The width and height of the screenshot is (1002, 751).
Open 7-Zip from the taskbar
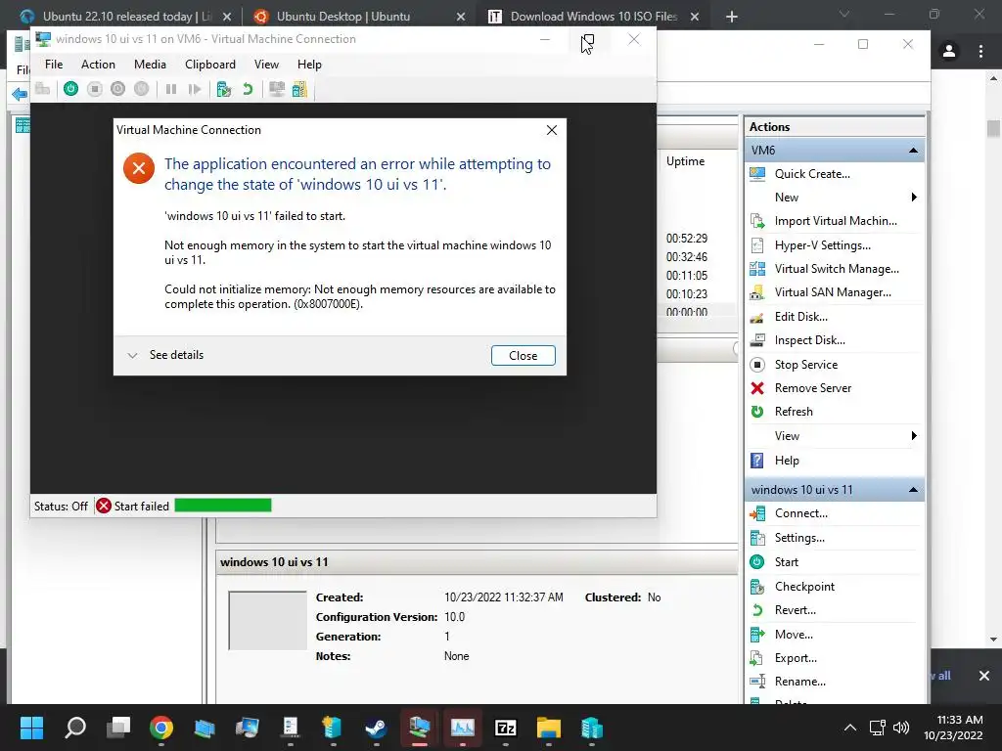[x=506, y=728]
